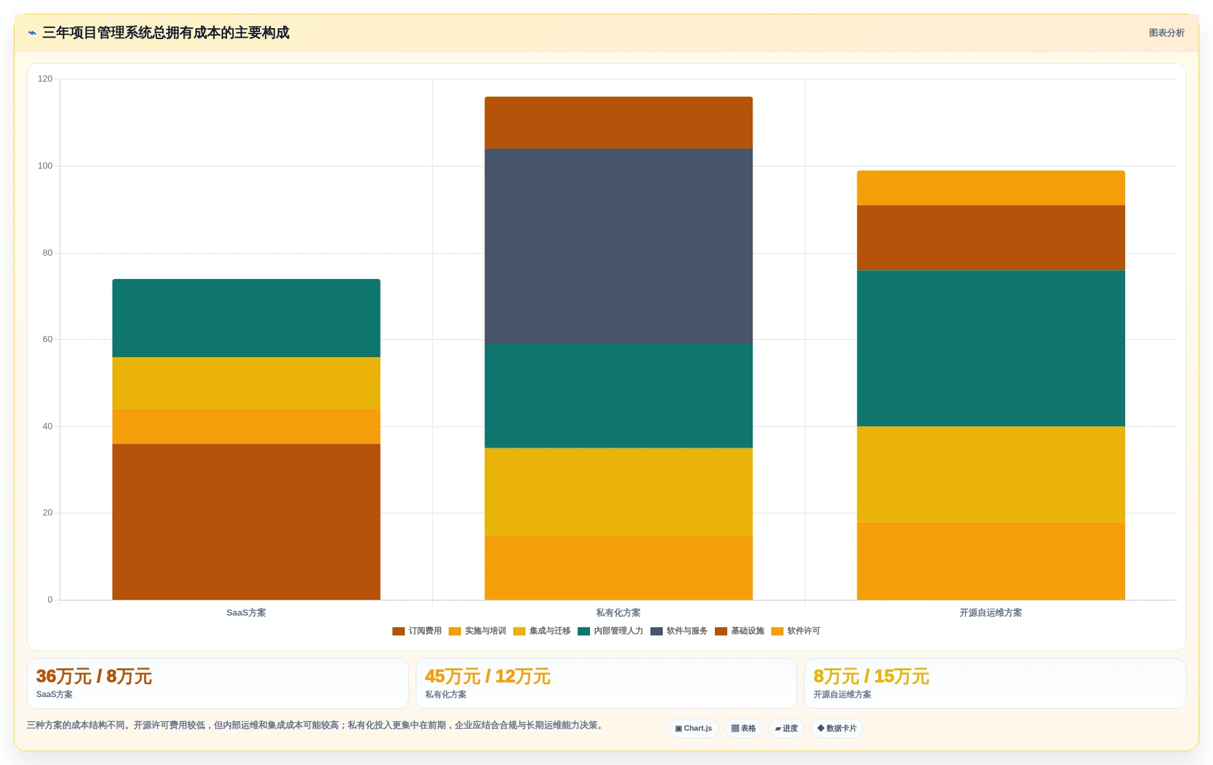This screenshot has width=1213, height=765.
Task: Select the yellow 集成与迁移 segment of the 私有化方案 bar
Action: (x=619, y=491)
